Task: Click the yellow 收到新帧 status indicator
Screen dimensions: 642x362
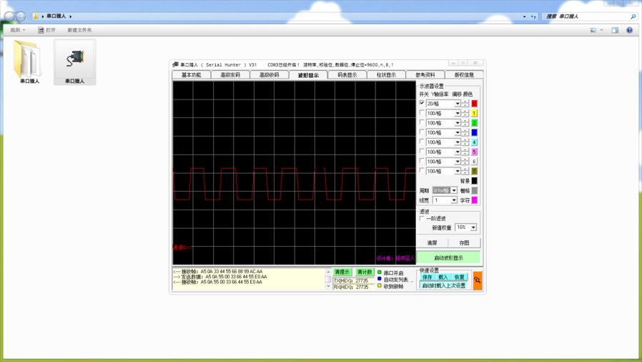Action: point(380,285)
